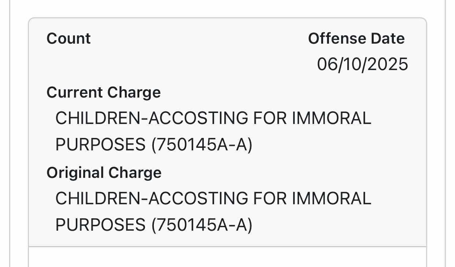Click the word Date in the Offense Date heading
Image resolution: width=455 pixels, height=267 pixels.
388,39
